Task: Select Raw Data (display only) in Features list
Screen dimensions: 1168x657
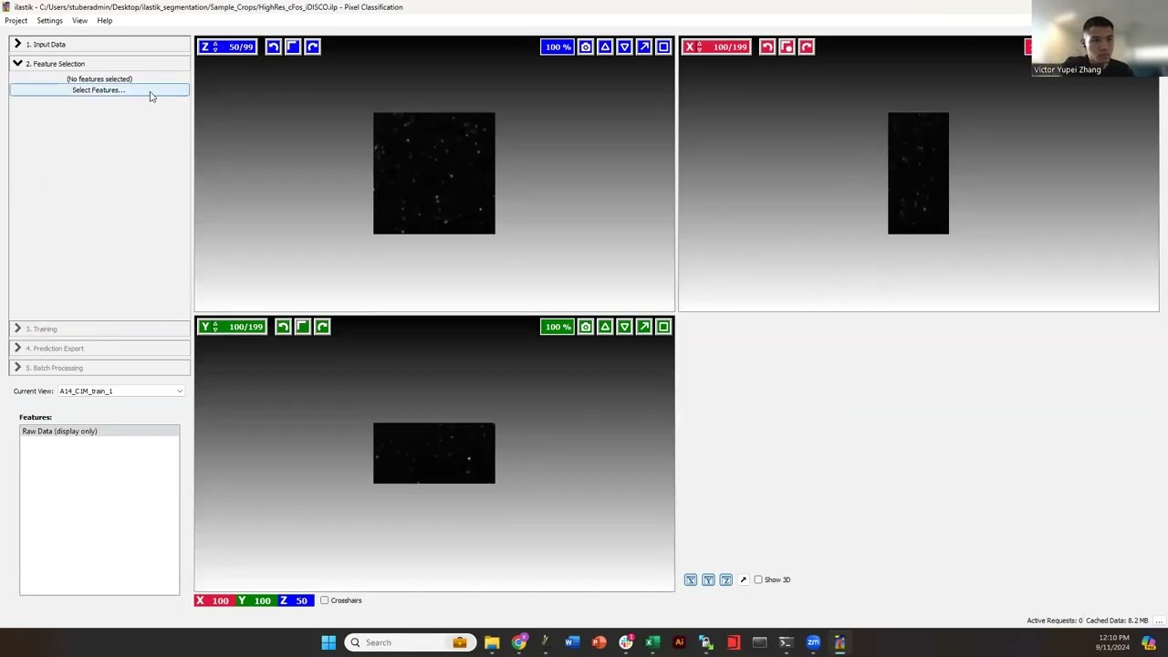Action: pos(99,431)
